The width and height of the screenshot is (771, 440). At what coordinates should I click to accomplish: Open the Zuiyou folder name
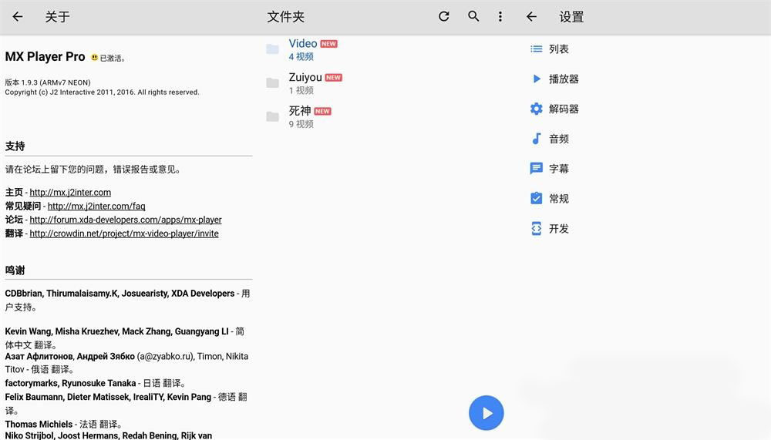click(305, 77)
